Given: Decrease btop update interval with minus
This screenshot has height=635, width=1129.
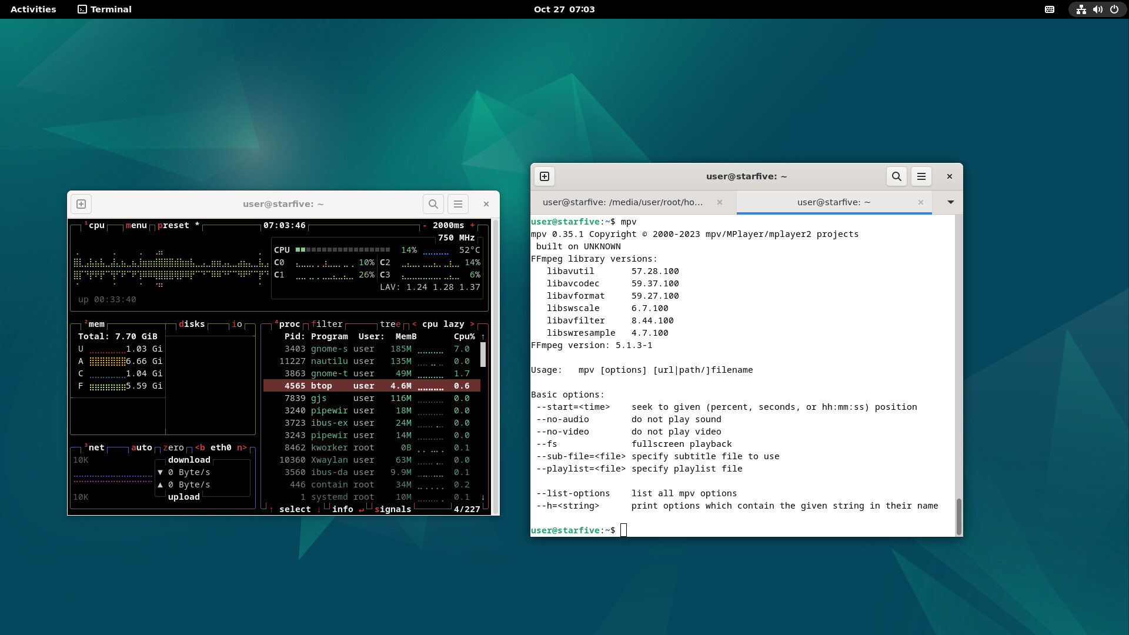Looking at the screenshot, I should click(425, 225).
